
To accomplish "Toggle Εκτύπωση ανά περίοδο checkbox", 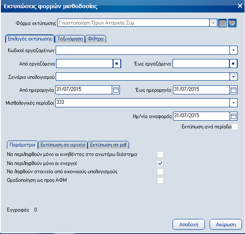I will click(x=235, y=127).
